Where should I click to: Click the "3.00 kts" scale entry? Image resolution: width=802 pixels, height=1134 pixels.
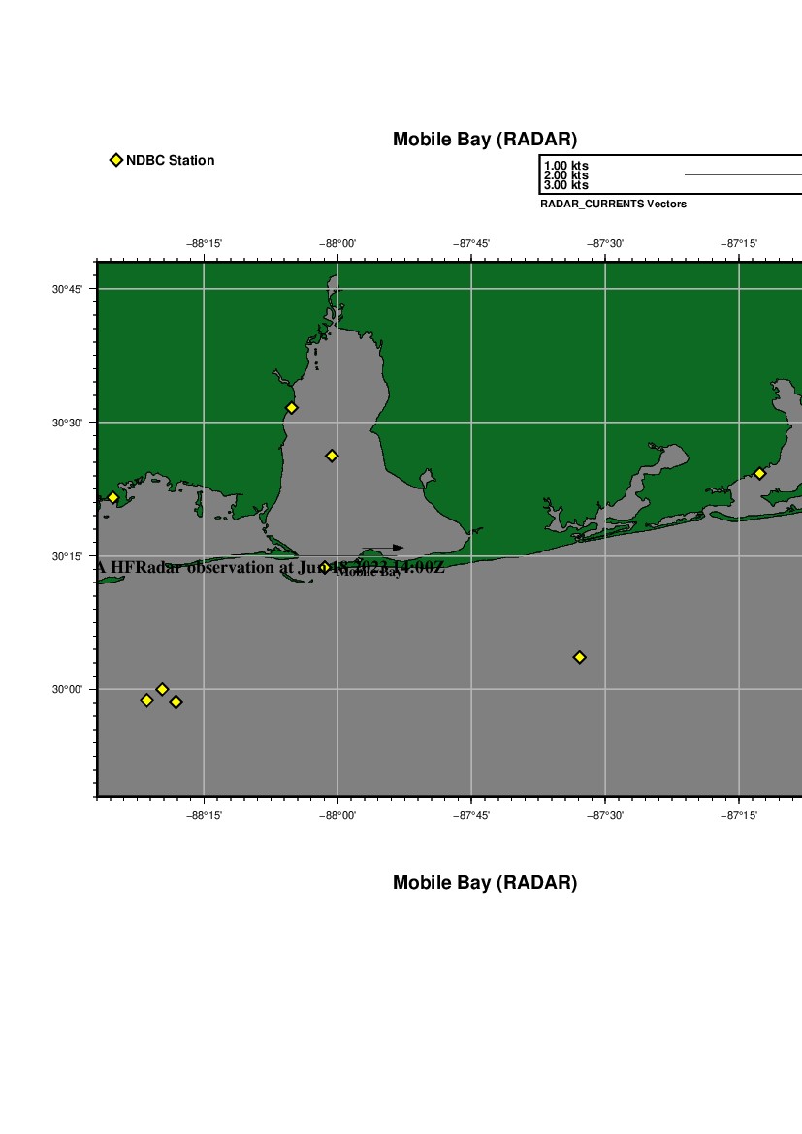coord(565,185)
